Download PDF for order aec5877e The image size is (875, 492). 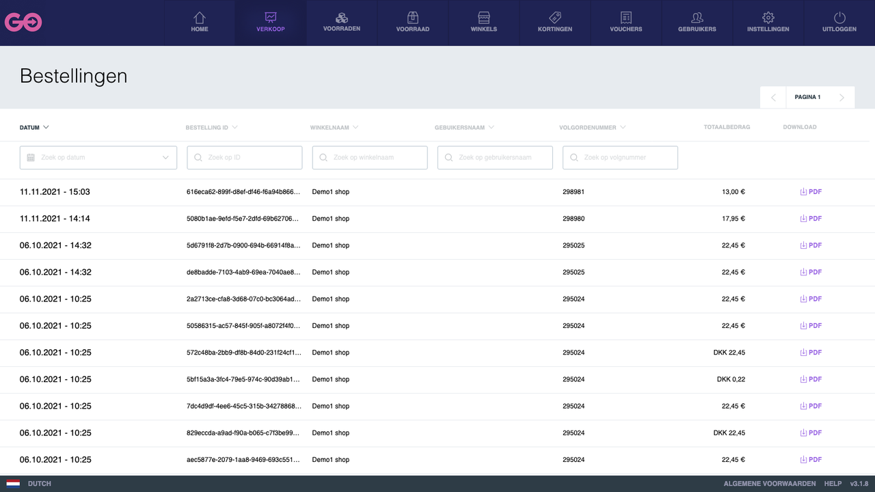pos(811,459)
